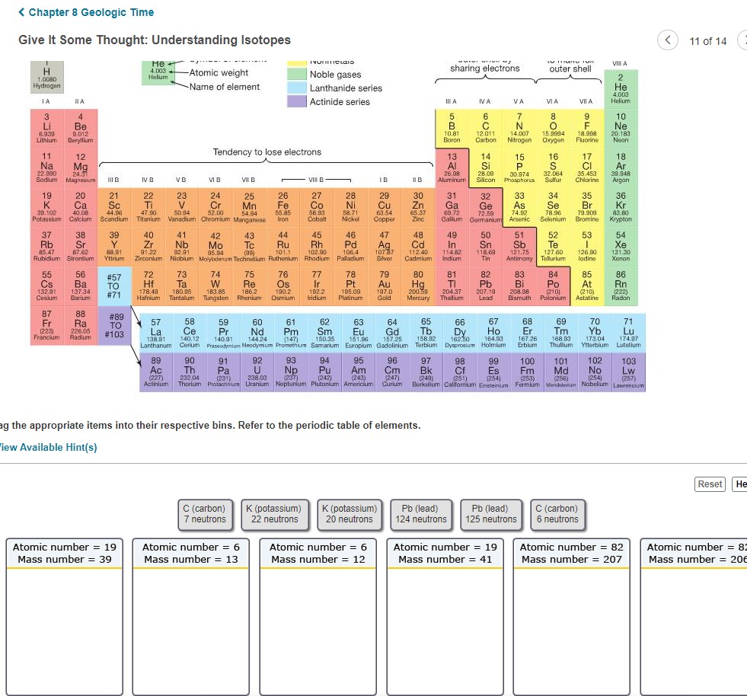Select the Pb (lead) 125 neutrons item
This screenshot has height=696, width=747.
[491, 514]
